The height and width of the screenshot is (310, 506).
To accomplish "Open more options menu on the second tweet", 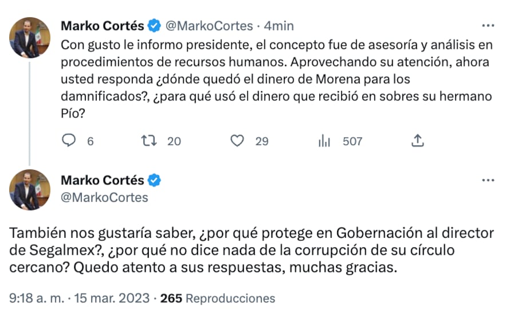I will (487, 180).
